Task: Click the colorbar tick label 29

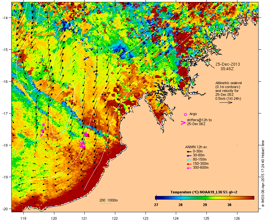Action: coord(205,205)
